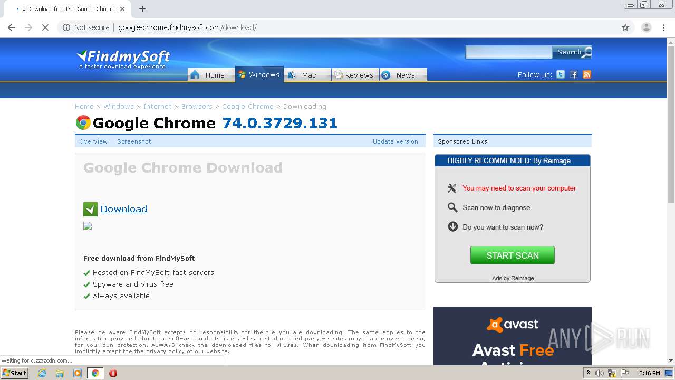675x380 pixels.
Task: Click the FindMySoft logo
Action: (123, 59)
